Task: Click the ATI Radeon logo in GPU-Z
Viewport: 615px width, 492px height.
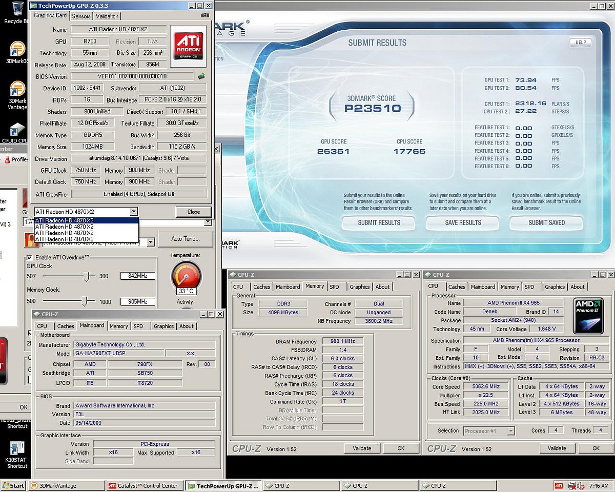Action: [189, 46]
